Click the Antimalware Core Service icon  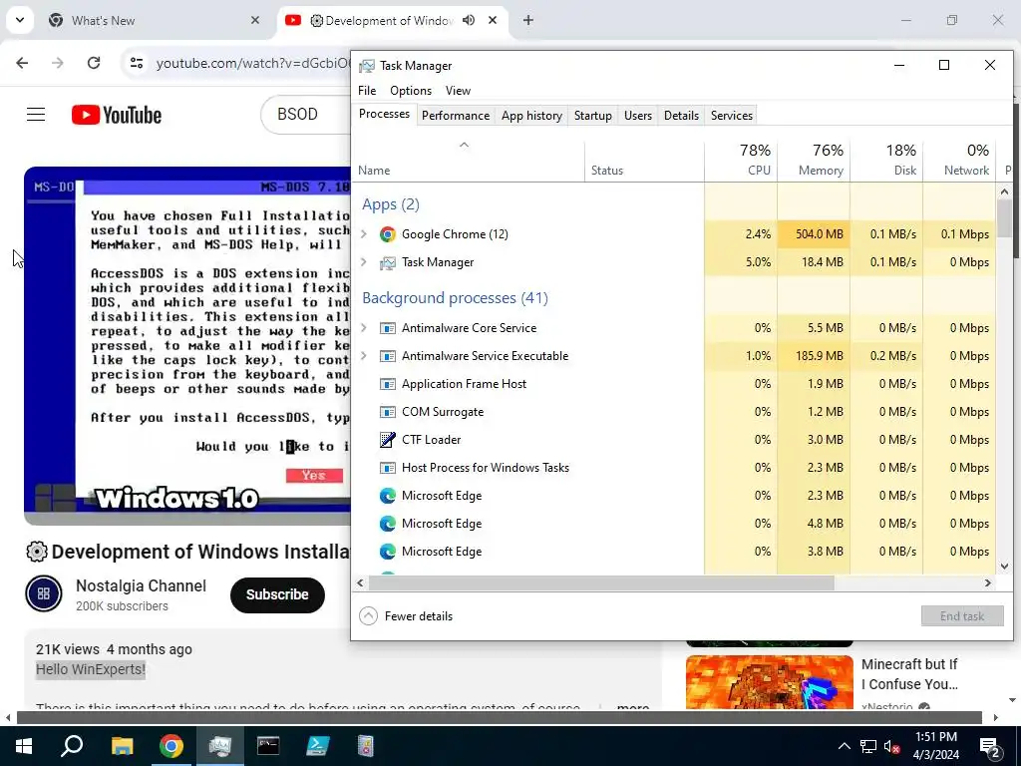tap(388, 328)
